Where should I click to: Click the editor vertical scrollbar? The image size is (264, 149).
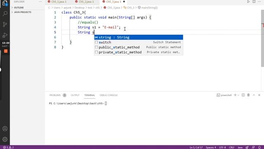coord(262,38)
